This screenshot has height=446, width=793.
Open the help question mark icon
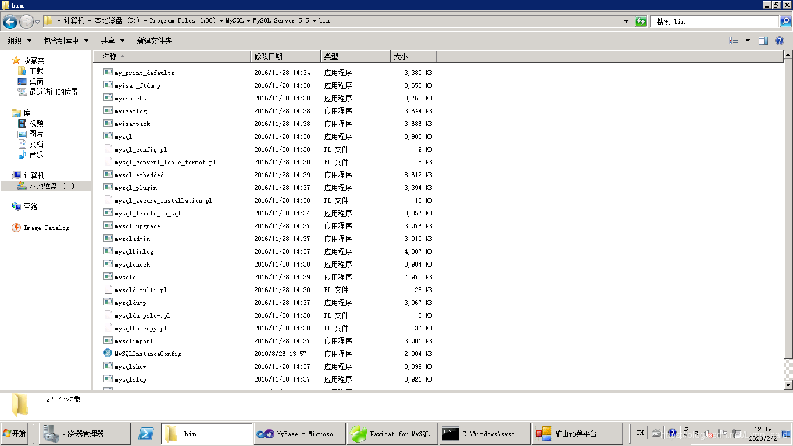pos(780,41)
